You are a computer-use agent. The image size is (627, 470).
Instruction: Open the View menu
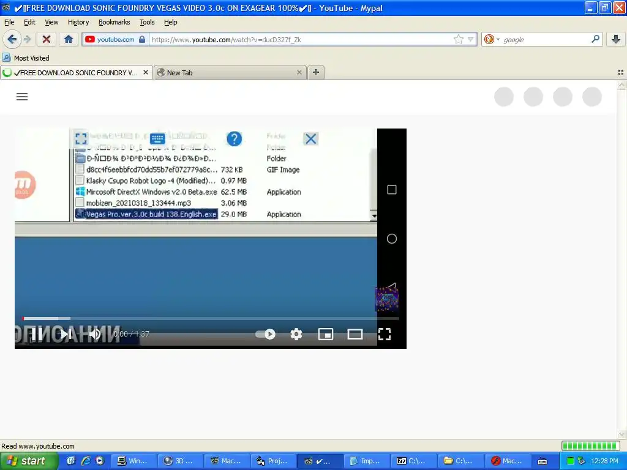(x=51, y=22)
